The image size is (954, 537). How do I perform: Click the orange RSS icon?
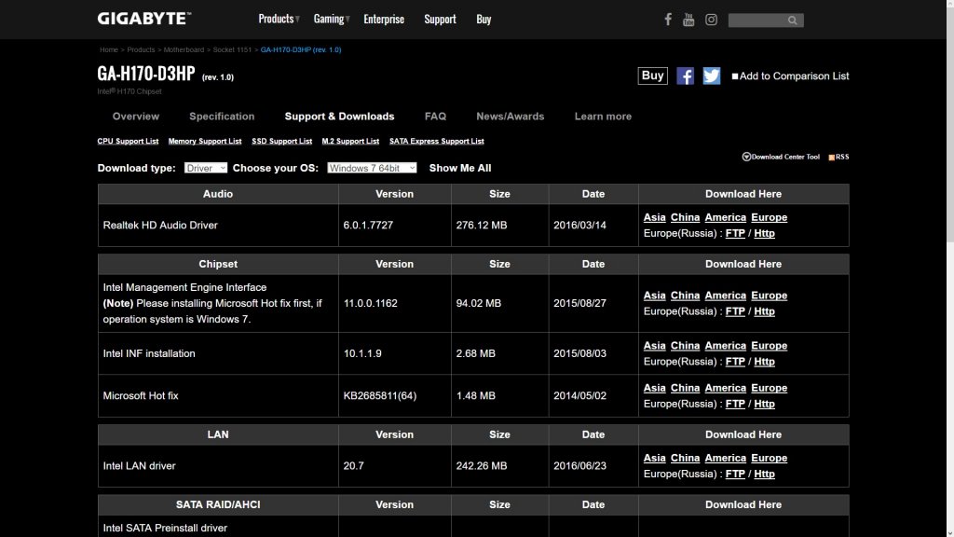coord(832,157)
